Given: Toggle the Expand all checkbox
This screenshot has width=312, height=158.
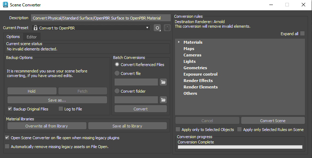Looking at the screenshot, I should (302, 34).
